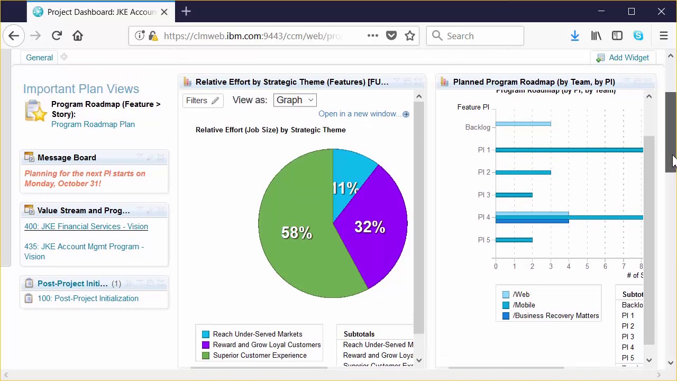Remove the Post-Project Initialization widget

[161, 284]
